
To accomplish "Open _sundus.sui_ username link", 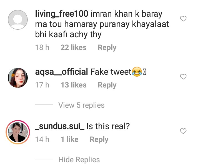I will [x=60, y=126].
